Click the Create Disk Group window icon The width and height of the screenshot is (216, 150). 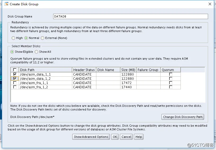click(7, 4)
